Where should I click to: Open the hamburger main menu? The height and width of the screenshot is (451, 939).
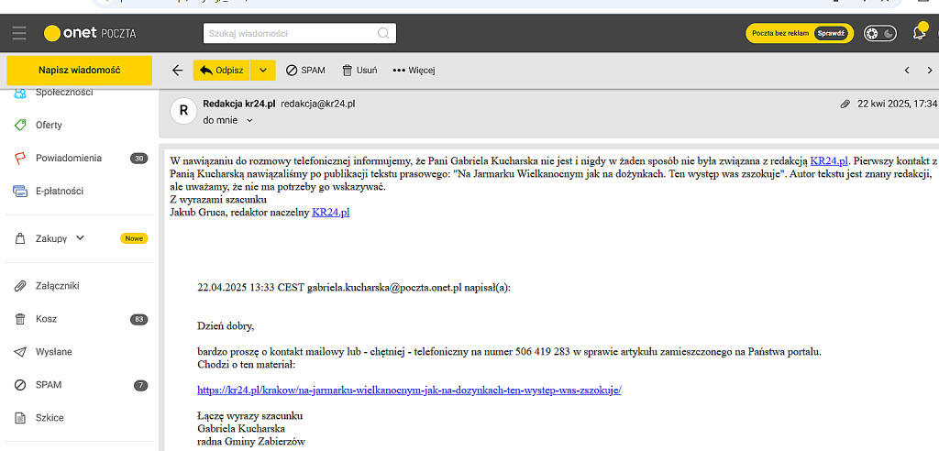pyautogui.click(x=19, y=34)
